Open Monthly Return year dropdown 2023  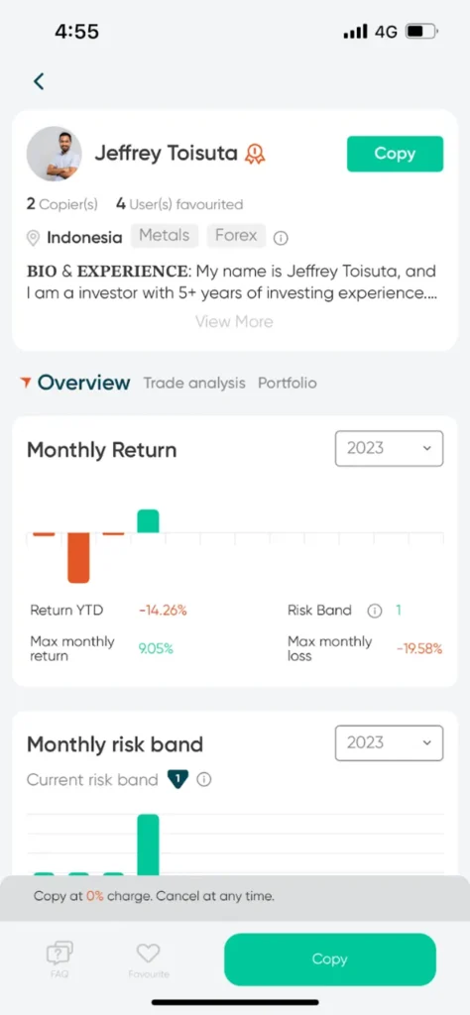point(389,448)
